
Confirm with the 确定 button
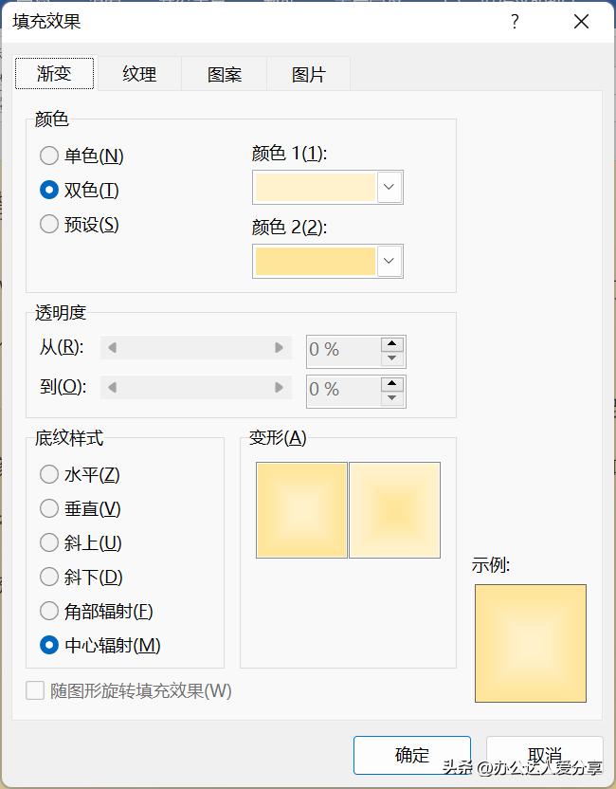(411, 755)
